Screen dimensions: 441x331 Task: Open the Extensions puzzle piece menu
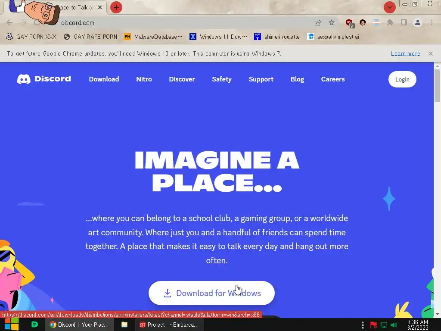click(390, 23)
